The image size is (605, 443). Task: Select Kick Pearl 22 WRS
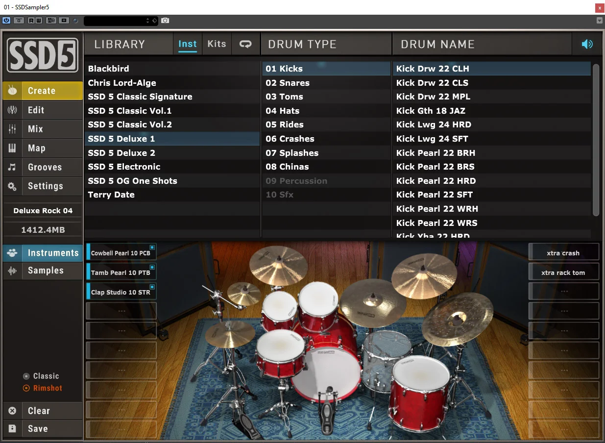pos(492,223)
